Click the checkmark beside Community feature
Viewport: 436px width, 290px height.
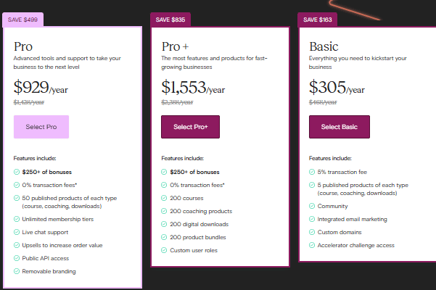click(x=313, y=206)
